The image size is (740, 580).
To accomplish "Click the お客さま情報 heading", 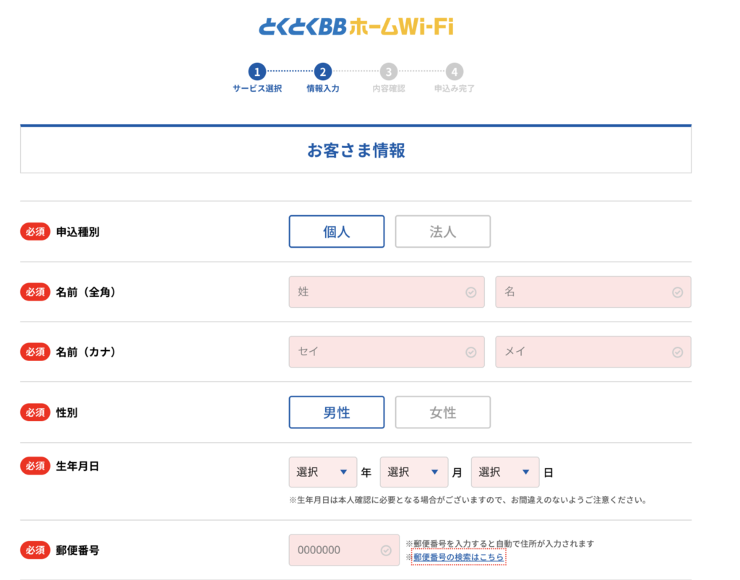I will [356, 150].
